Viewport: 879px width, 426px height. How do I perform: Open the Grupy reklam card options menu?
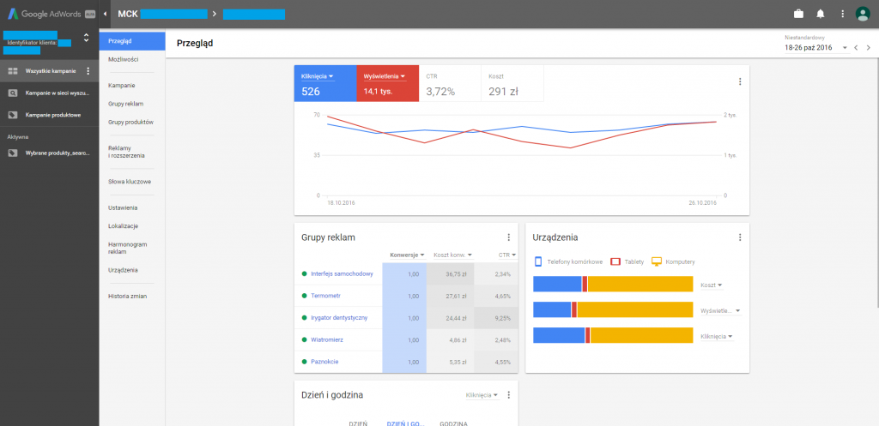click(508, 237)
